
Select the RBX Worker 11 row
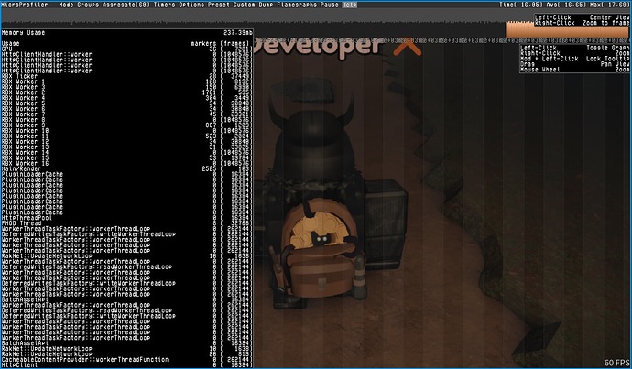click(x=127, y=136)
